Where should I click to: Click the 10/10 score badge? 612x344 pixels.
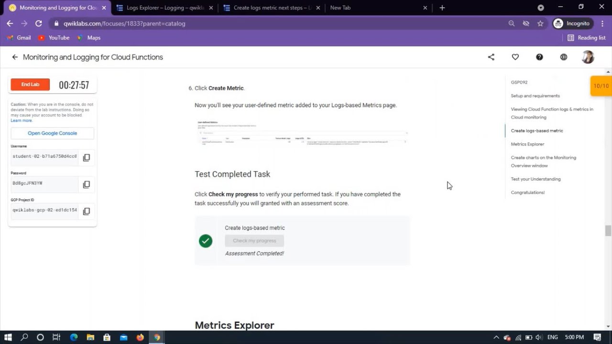tap(601, 86)
